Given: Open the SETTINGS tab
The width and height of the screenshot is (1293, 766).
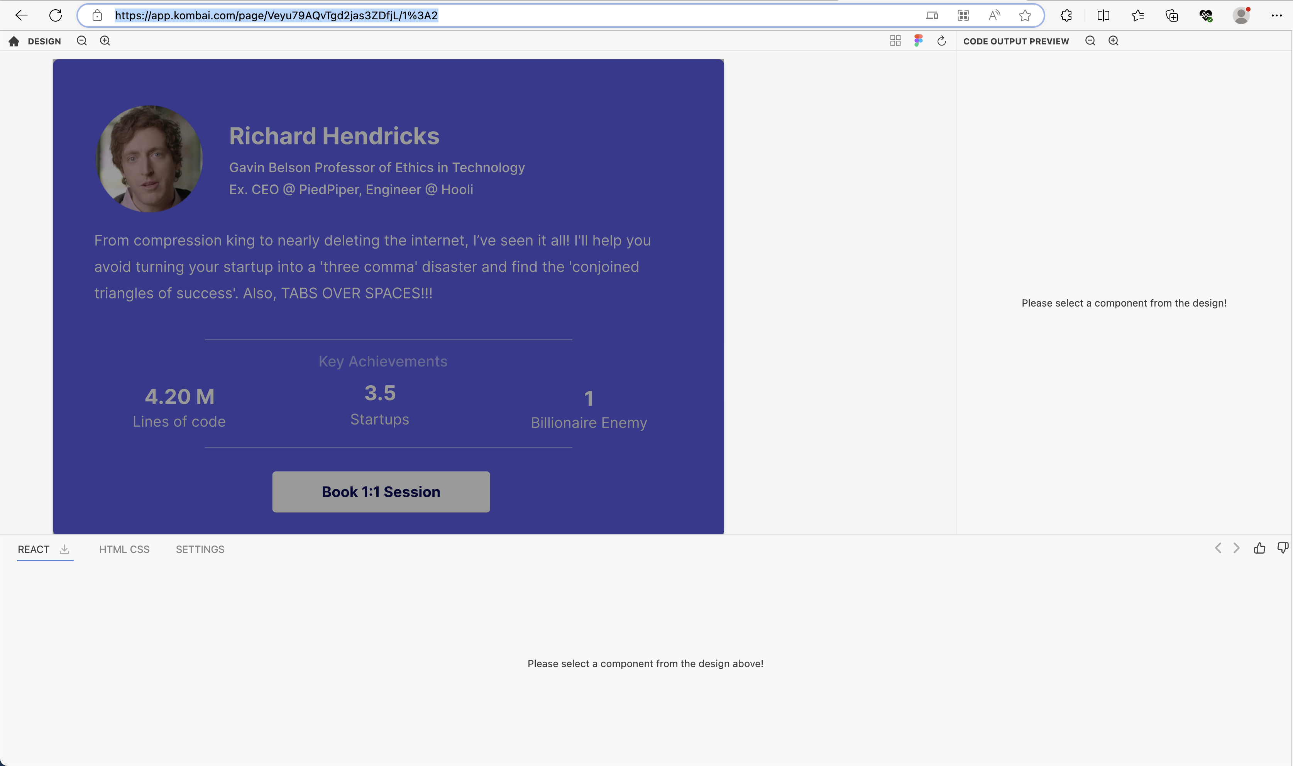Looking at the screenshot, I should (x=200, y=549).
